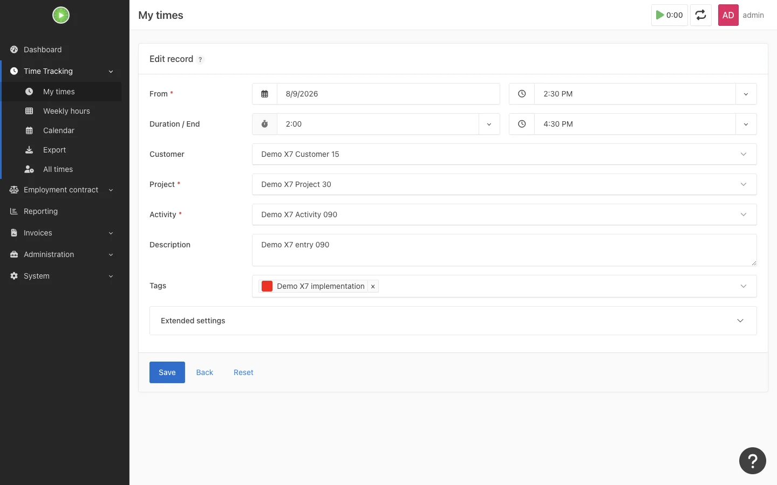
Task: Open the 4:30 PM time dropdown arrow
Action: pos(746,124)
